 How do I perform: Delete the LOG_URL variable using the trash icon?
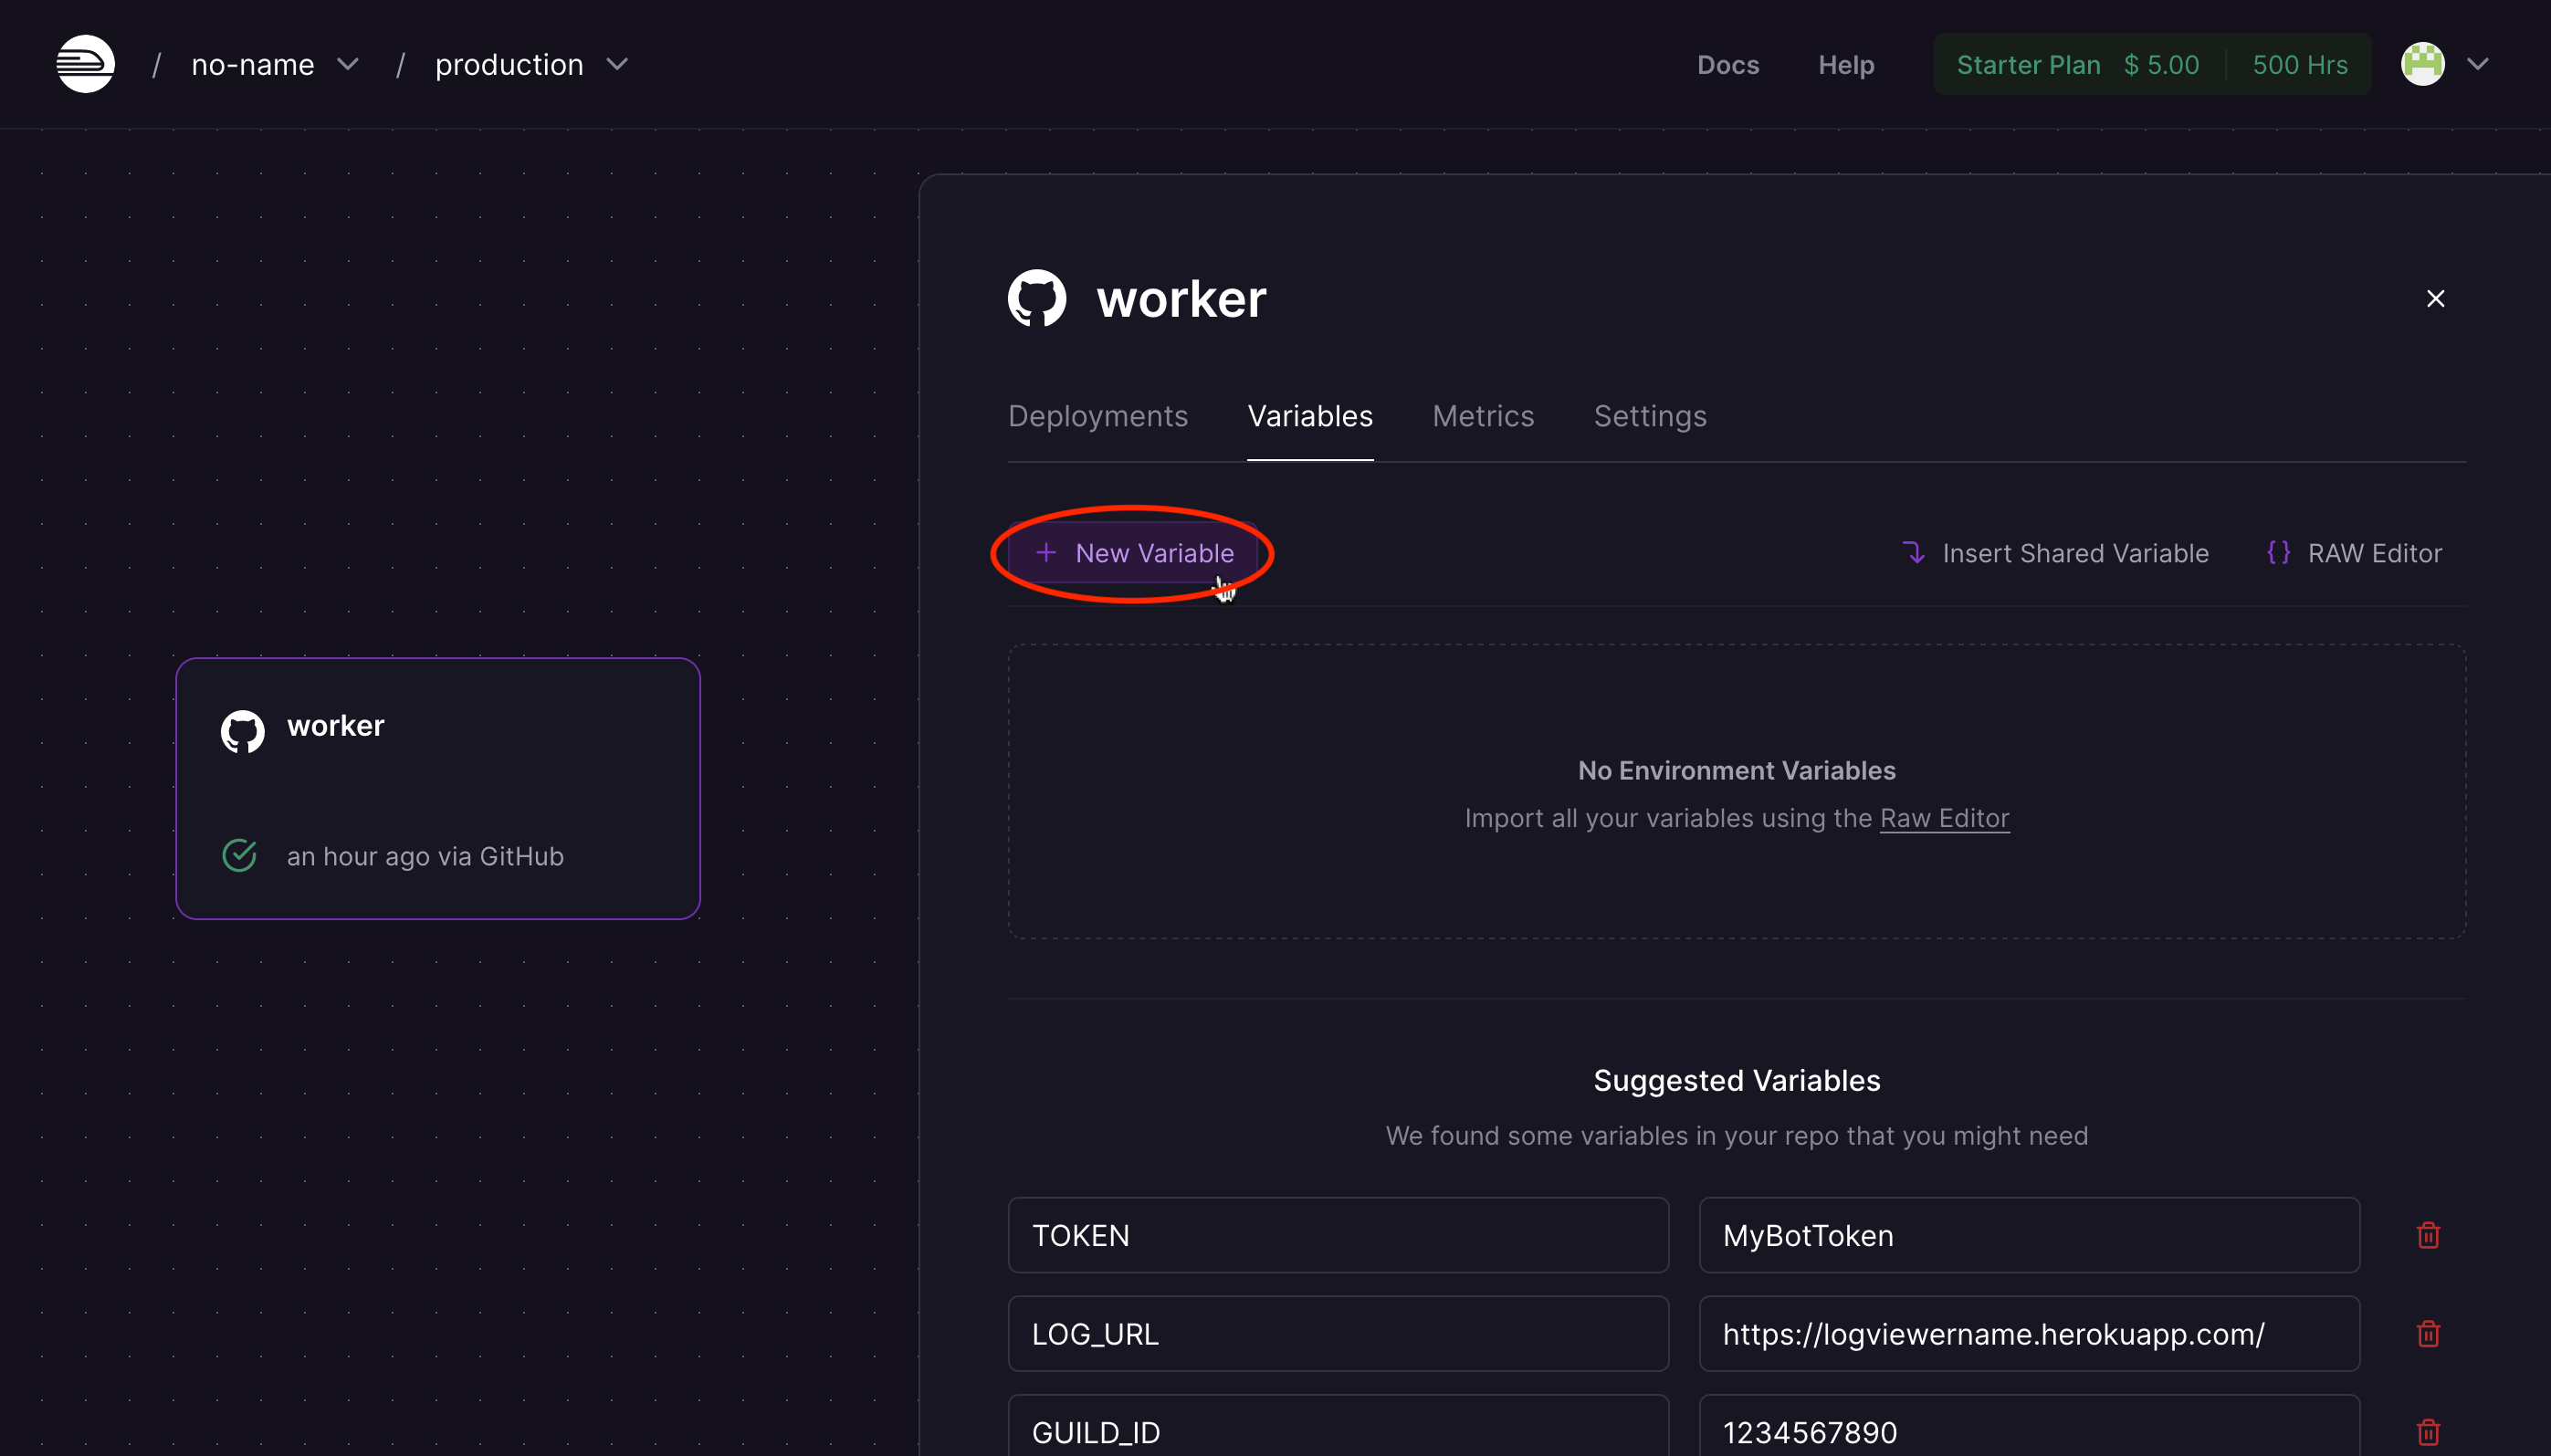(x=2428, y=1334)
